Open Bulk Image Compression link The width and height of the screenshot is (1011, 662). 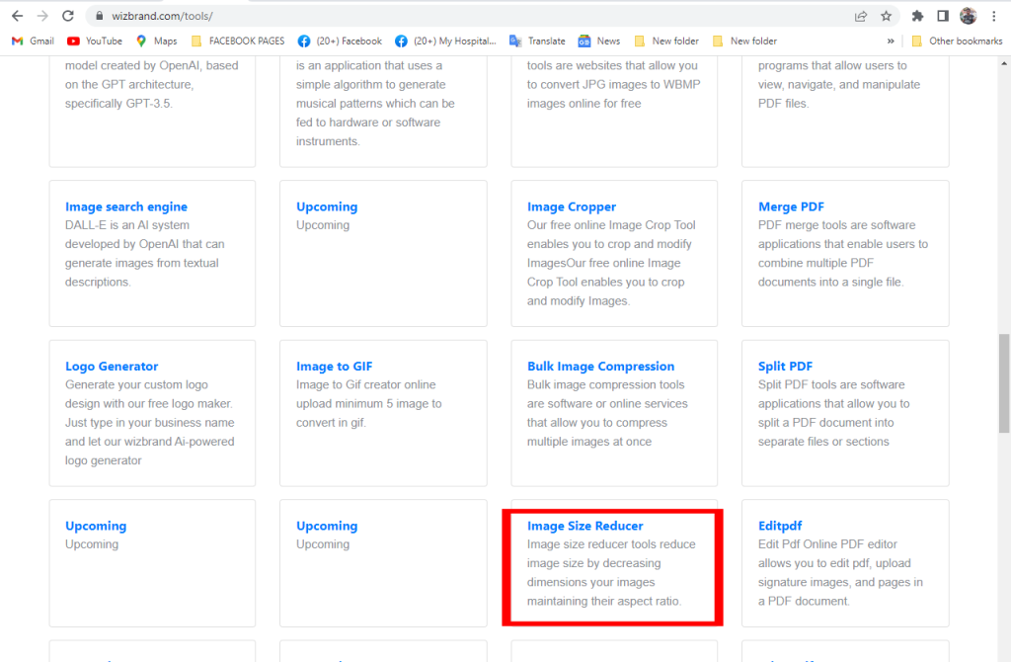(600, 367)
